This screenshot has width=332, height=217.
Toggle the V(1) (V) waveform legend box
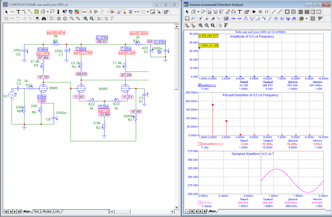(199, 202)
